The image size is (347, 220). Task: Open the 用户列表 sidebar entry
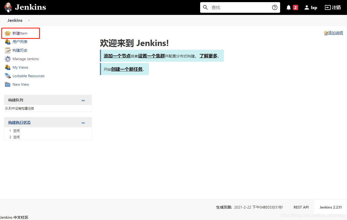pos(20,42)
